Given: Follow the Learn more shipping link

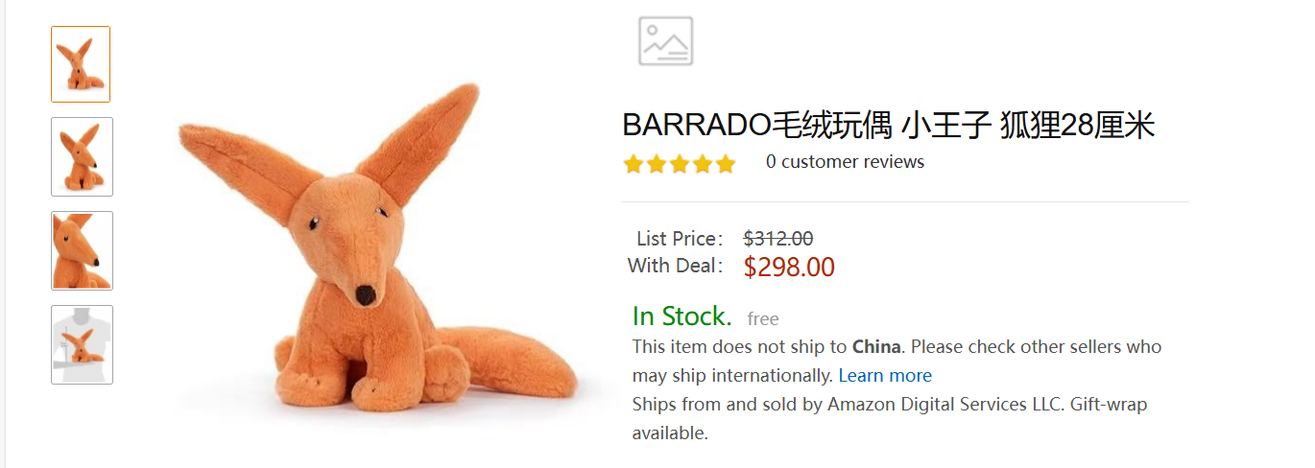Looking at the screenshot, I should pyautogui.click(x=885, y=376).
